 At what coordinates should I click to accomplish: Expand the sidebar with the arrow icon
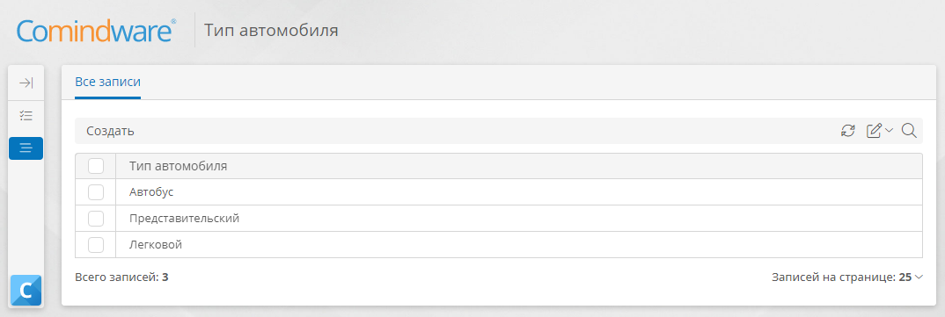point(26,83)
